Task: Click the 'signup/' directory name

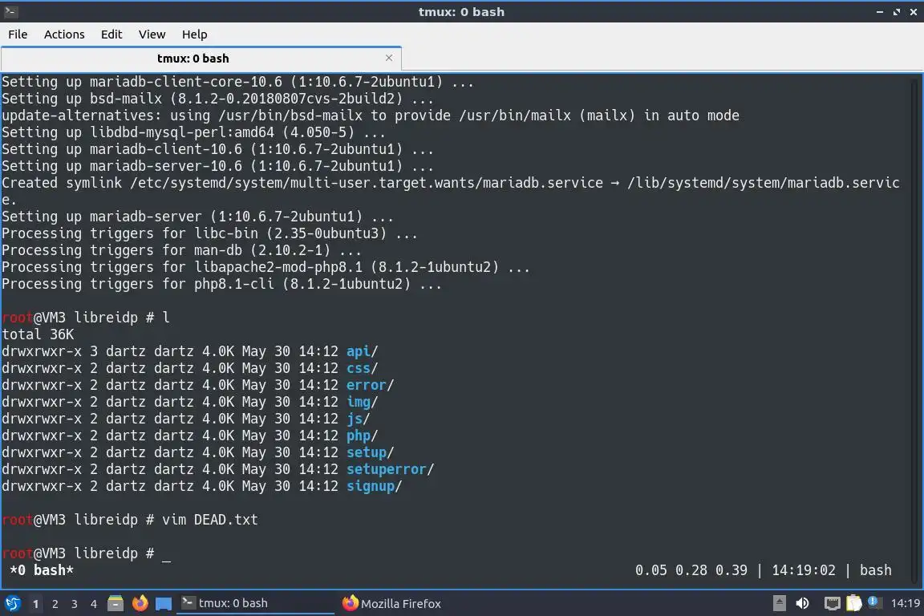Action: tap(375, 486)
